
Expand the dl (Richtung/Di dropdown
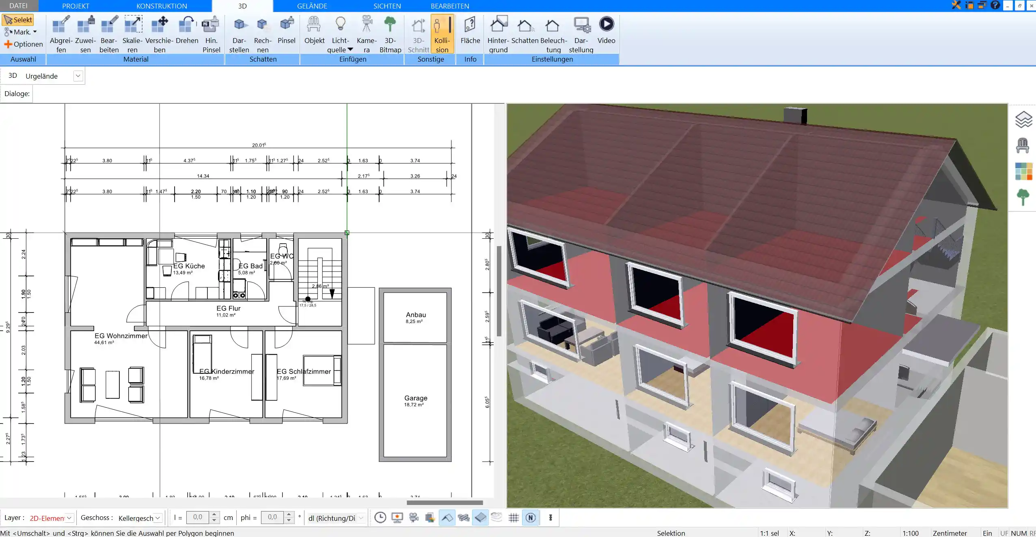pos(361,518)
